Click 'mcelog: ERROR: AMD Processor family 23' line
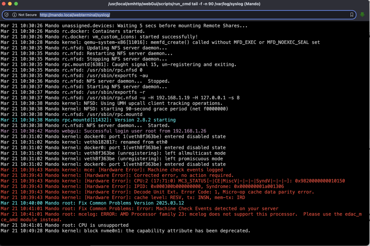Viewport: 370px width, 246px height. 181,217
